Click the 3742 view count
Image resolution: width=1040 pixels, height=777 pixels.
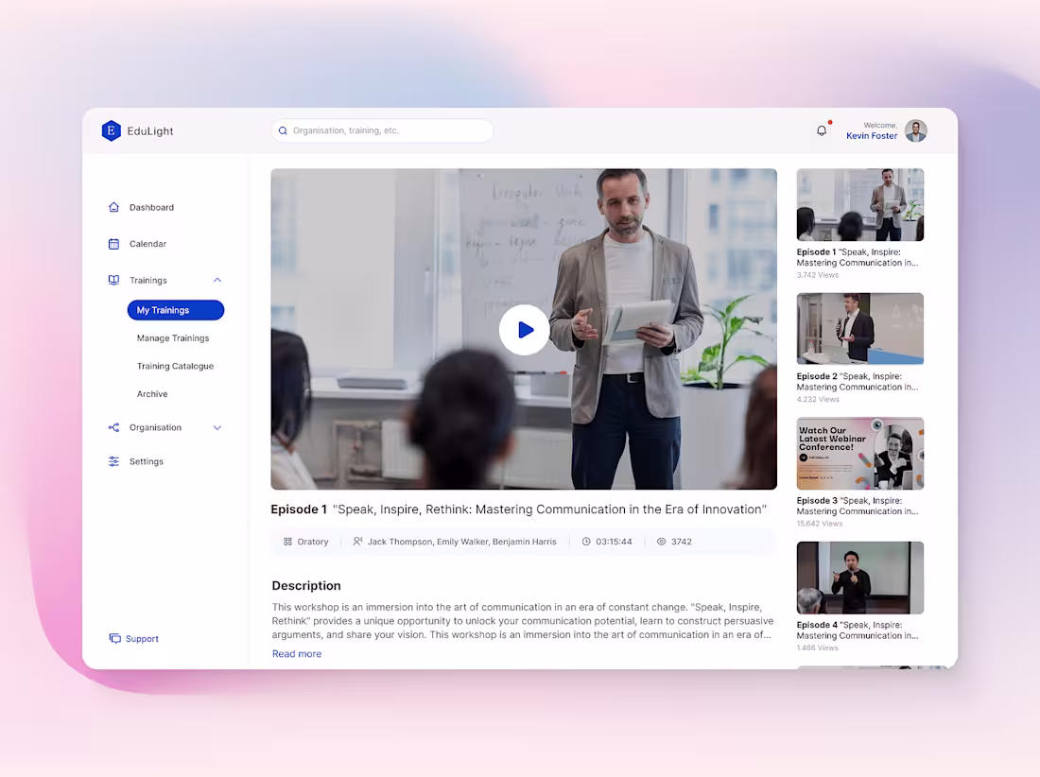[681, 542]
